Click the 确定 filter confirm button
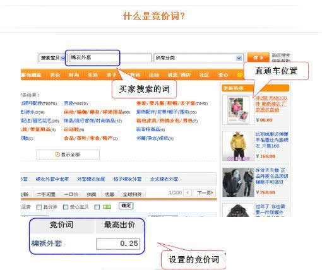The height and width of the screenshot is (270, 322). coord(126,206)
